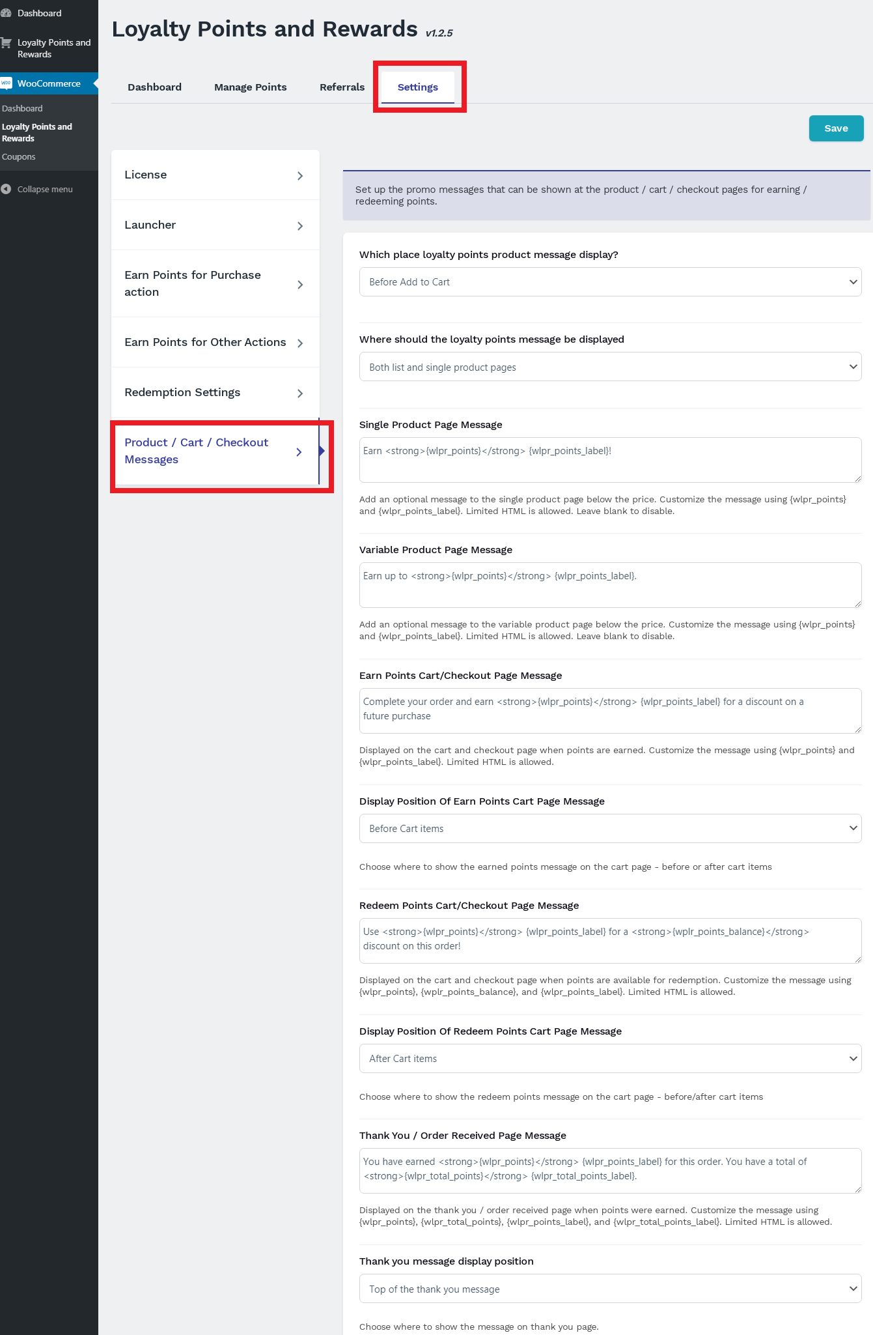Click the Collapse menu arrow icon
Image resolution: width=873 pixels, height=1335 pixels.
[6, 189]
